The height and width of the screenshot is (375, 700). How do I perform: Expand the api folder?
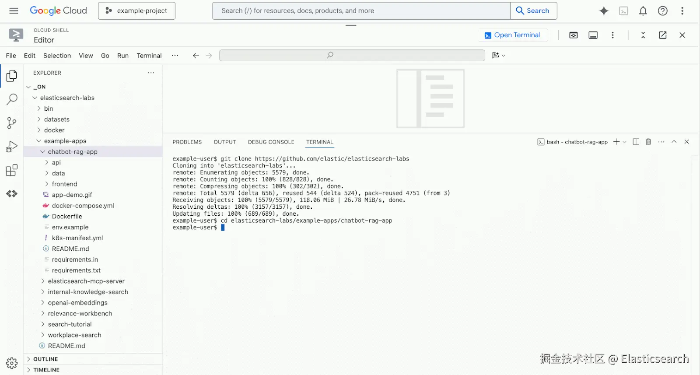tap(56, 162)
